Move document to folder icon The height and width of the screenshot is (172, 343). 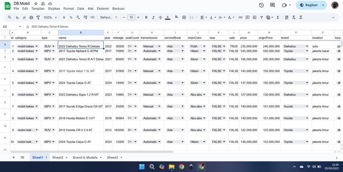(x=43, y=4)
